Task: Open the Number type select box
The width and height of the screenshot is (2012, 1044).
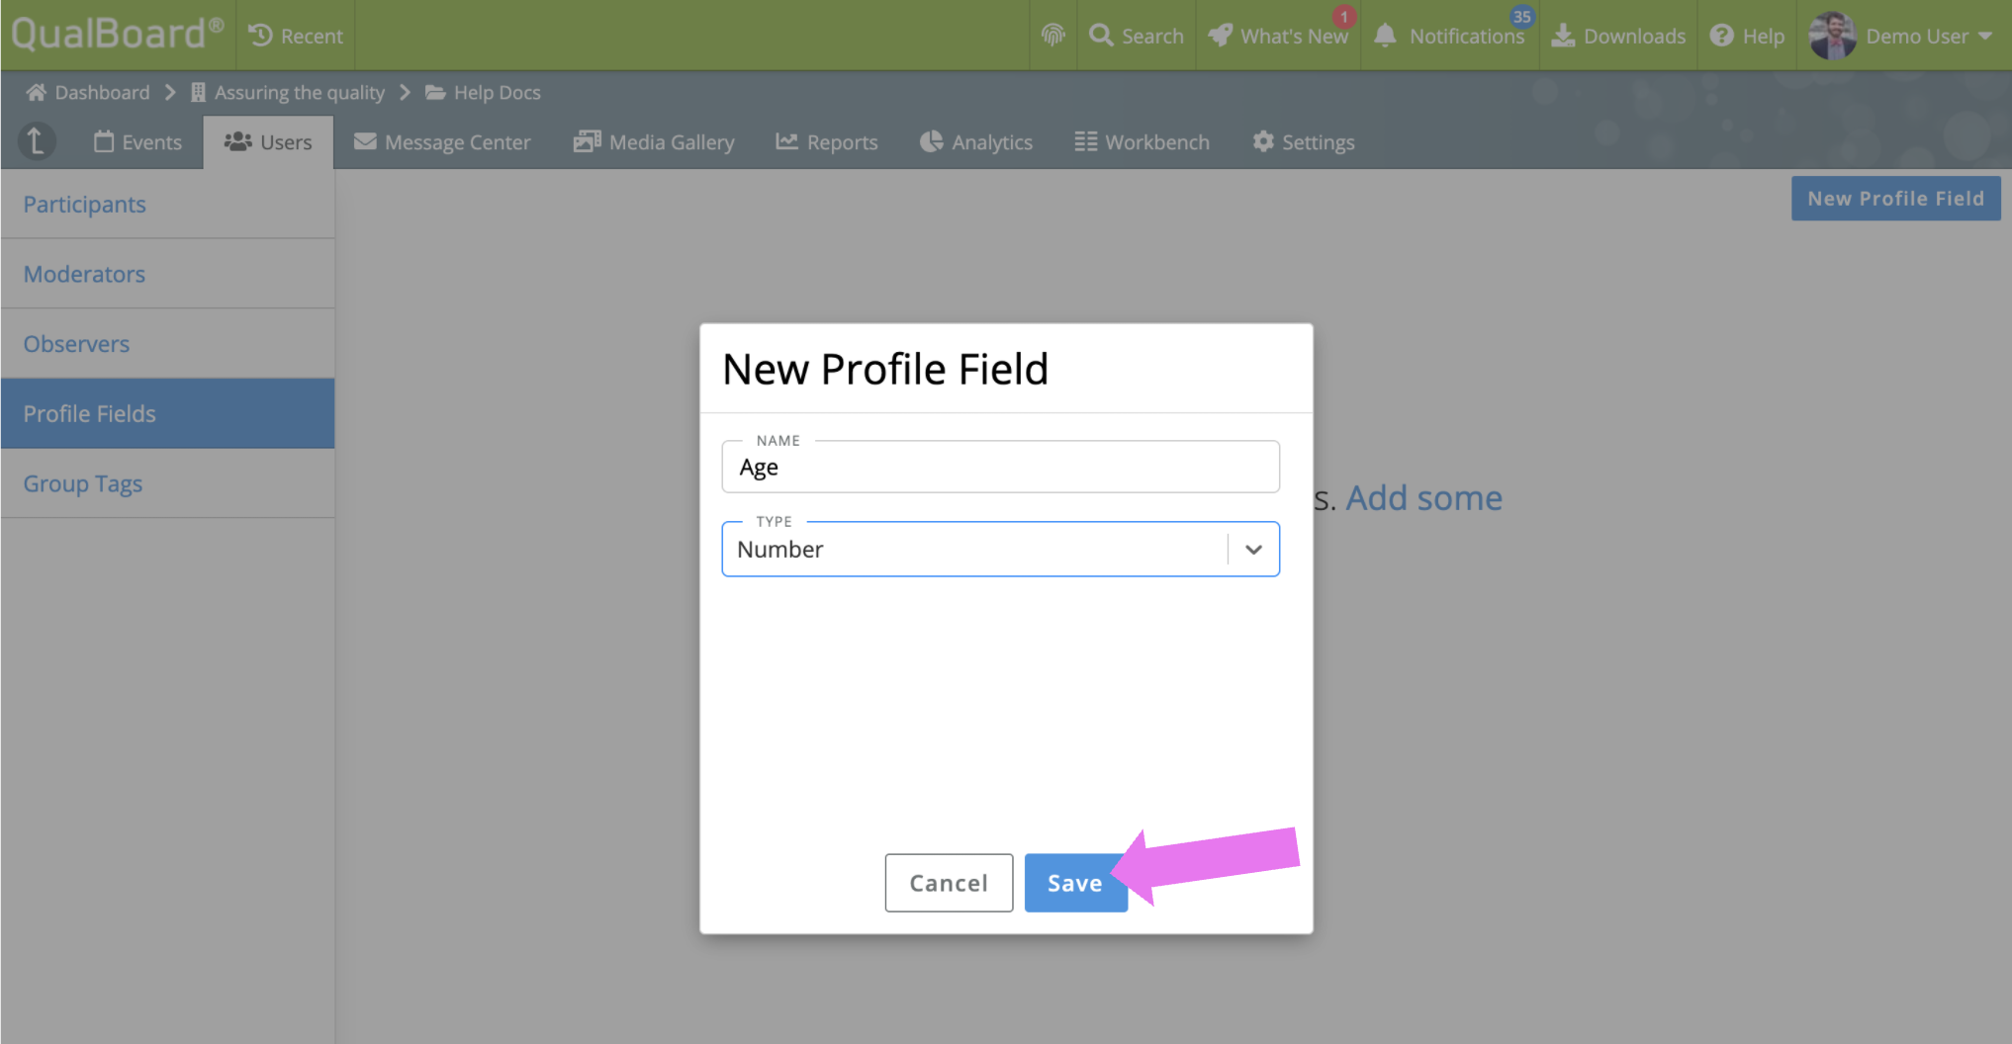Action: 974,550
